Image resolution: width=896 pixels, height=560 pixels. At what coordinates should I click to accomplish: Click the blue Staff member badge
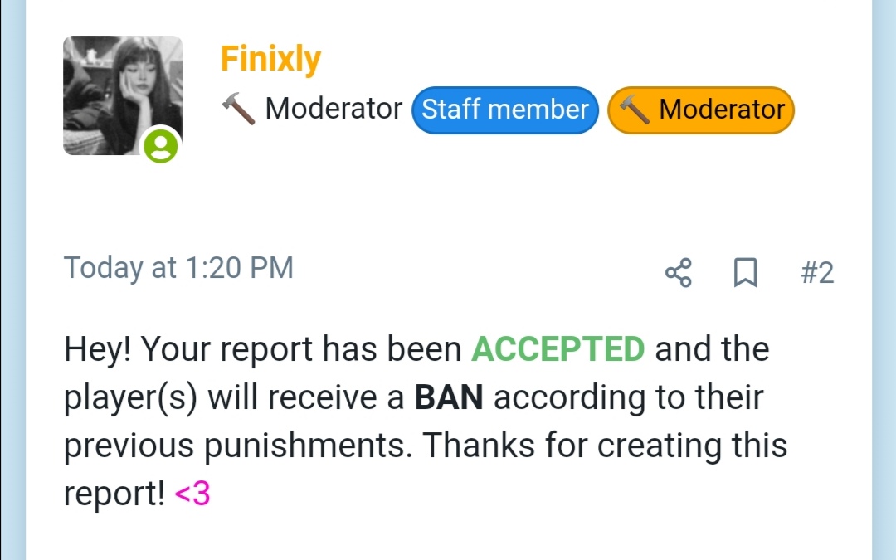505,110
